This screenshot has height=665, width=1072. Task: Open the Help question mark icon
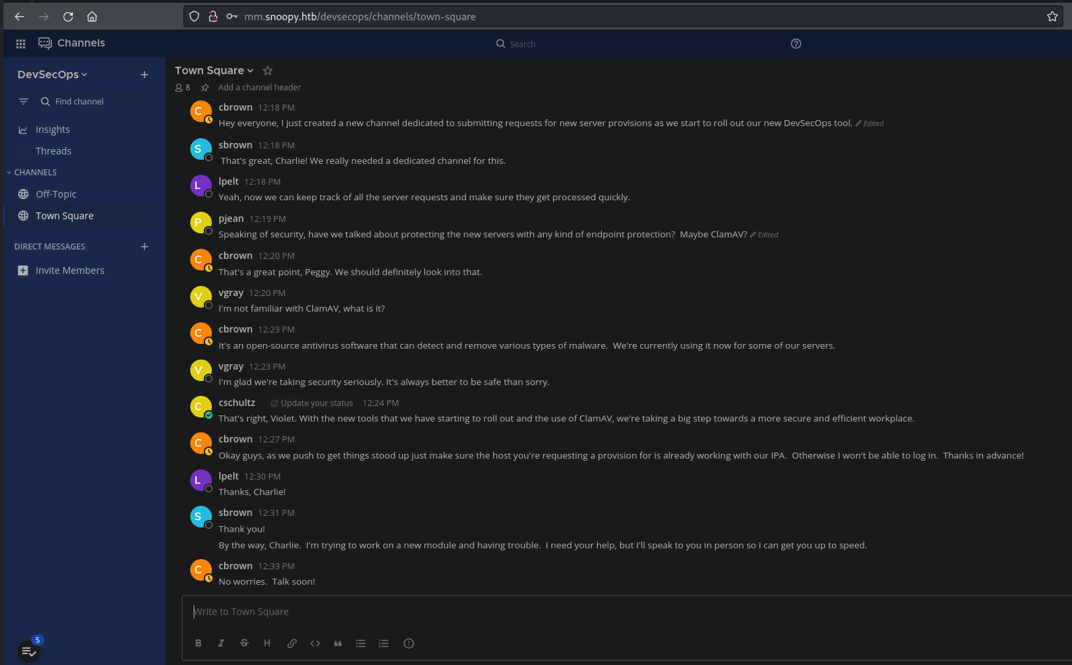tap(796, 44)
